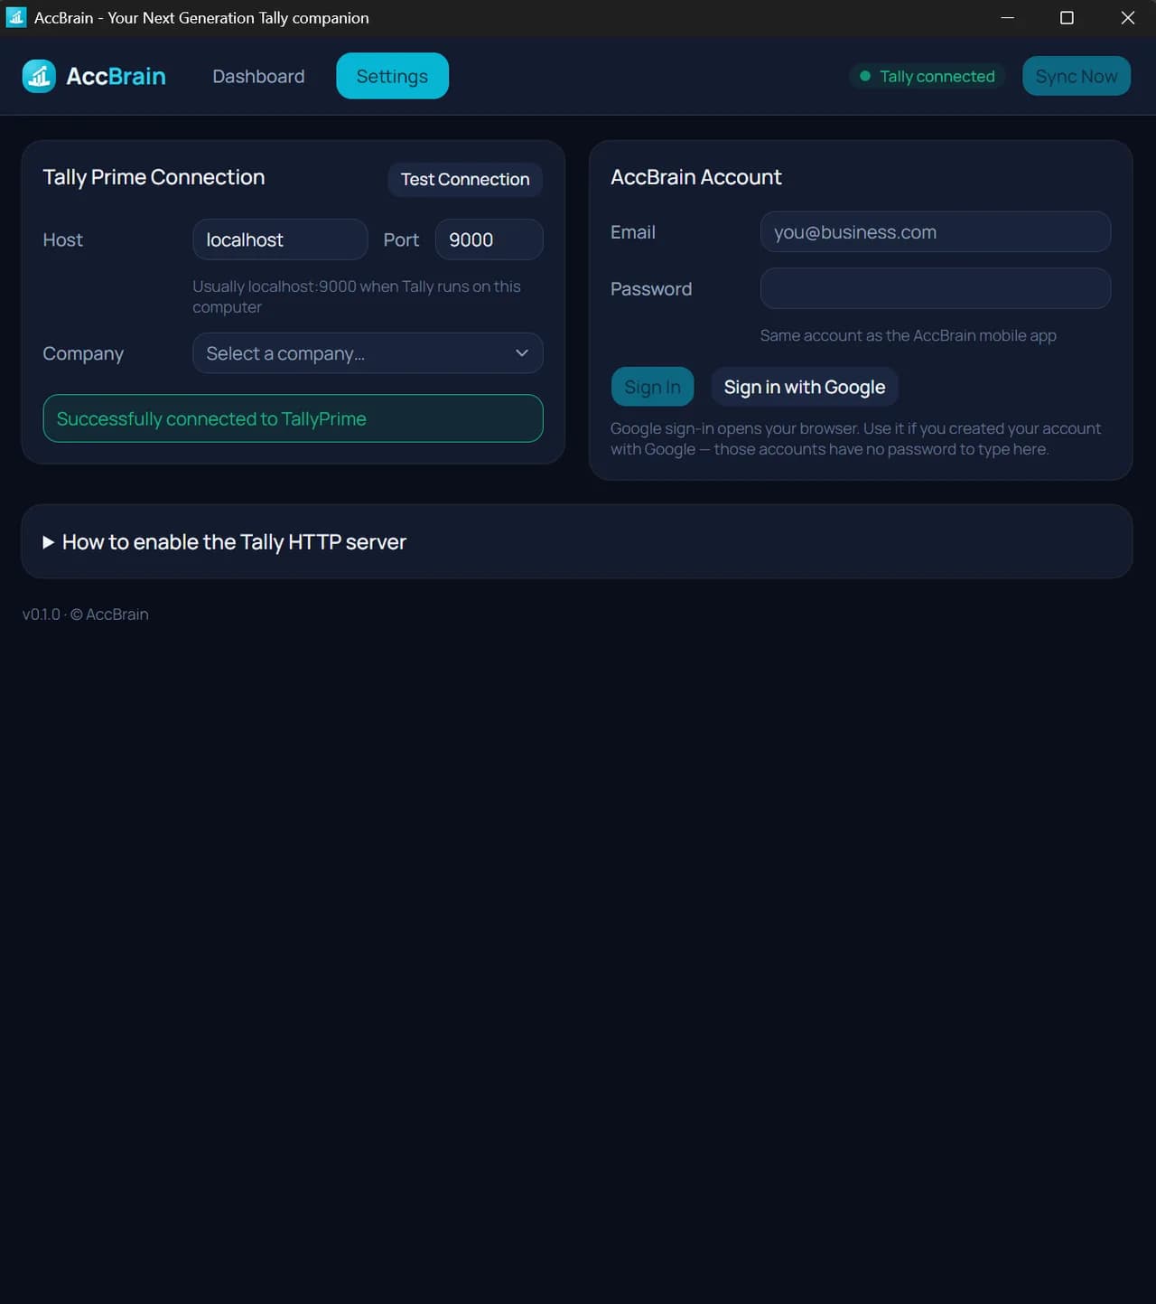Focus the Port input field
The width and height of the screenshot is (1156, 1304).
[489, 239]
